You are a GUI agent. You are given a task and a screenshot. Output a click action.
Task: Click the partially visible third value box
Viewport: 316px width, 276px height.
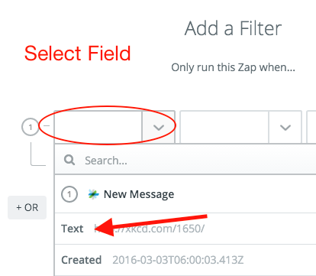311,127
